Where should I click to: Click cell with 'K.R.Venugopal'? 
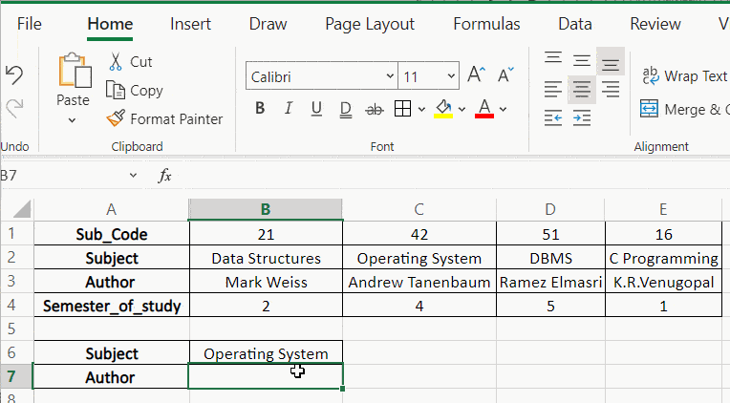[x=663, y=282]
